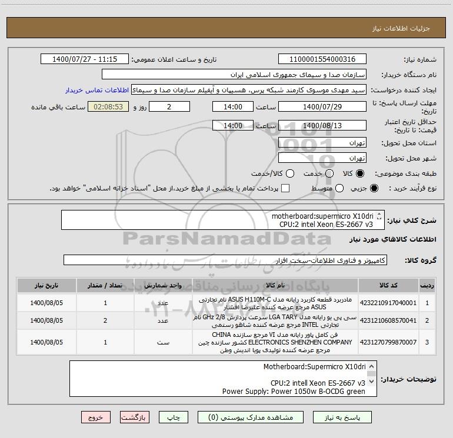Click the days remaining field showing 2
453x438 pixels.
click(x=169, y=106)
